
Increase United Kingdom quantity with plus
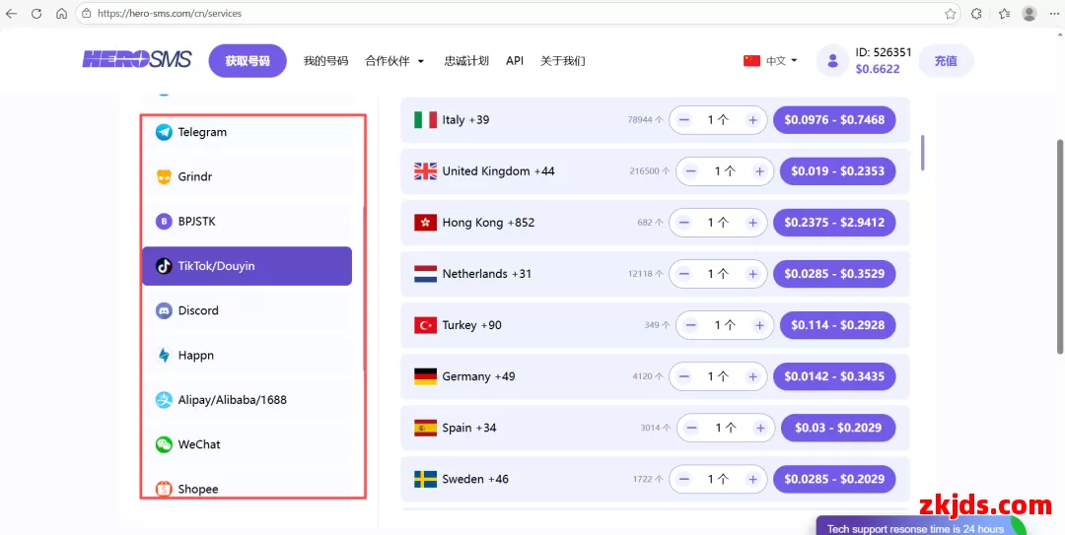pos(759,171)
